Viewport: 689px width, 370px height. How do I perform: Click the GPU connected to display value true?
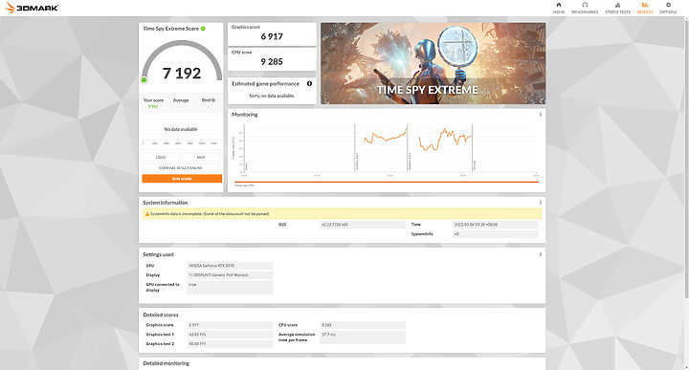(x=230, y=287)
